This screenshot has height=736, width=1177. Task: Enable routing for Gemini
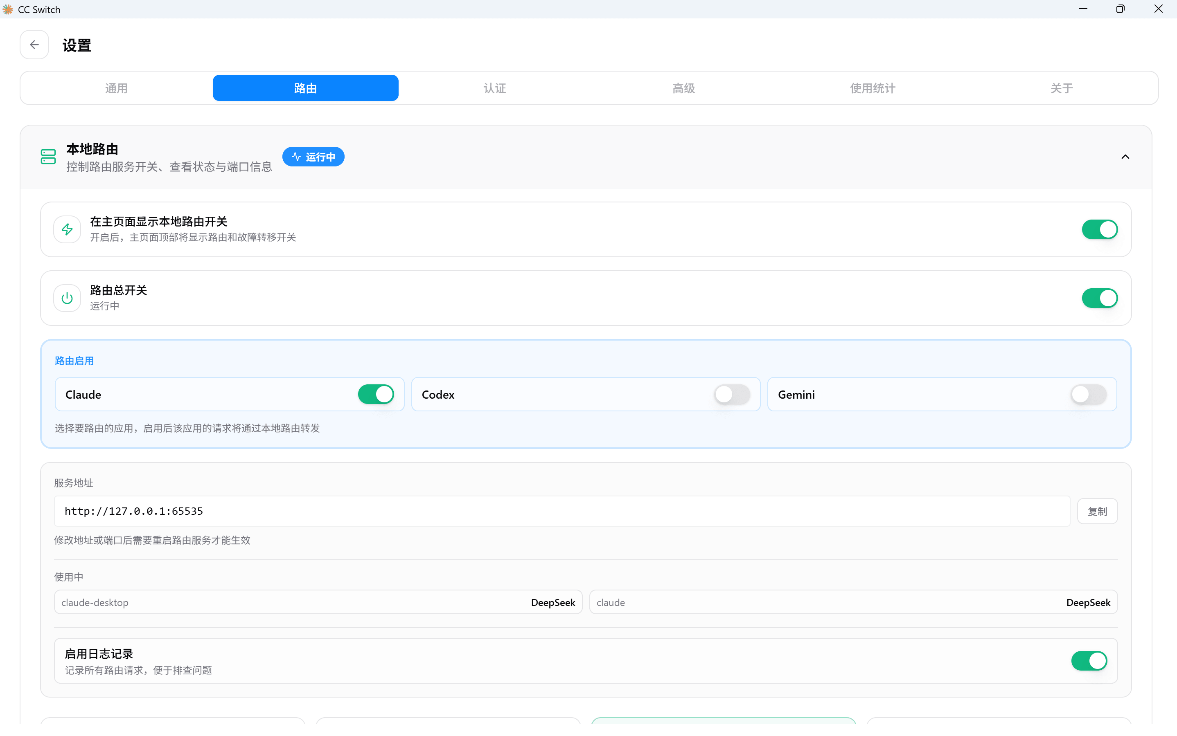click(x=1088, y=394)
